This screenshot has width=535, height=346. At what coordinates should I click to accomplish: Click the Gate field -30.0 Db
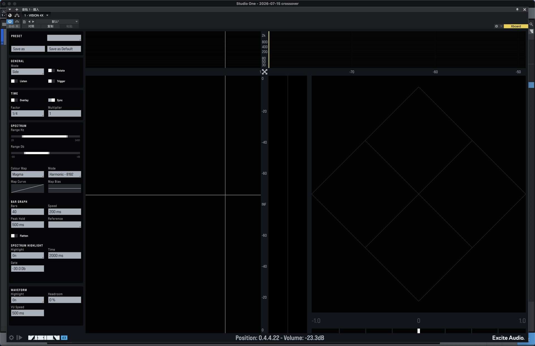[x=27, y=269]
